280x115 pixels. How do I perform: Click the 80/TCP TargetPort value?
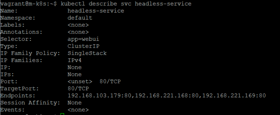(78, 88)
